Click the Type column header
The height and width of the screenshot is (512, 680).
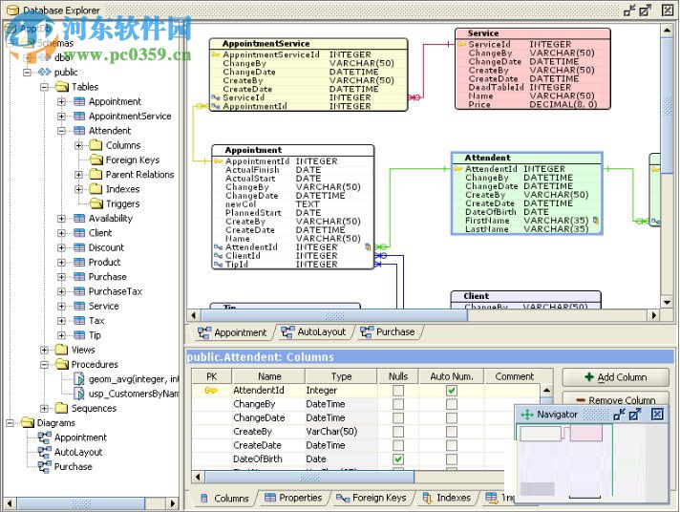point(341,376)
